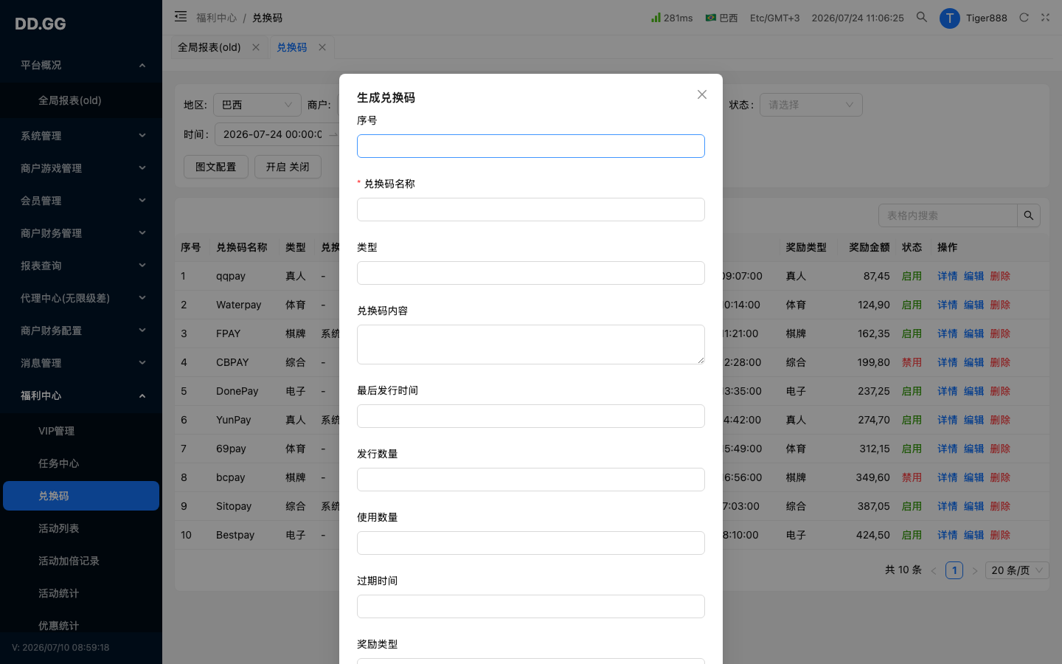
Task: Open the 地区 dropdown showing 巴西
Action: [257, 105]
